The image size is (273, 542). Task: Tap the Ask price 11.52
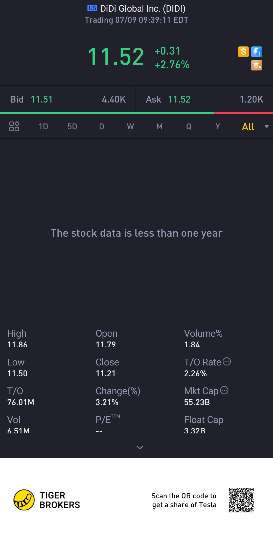click(x=179, y=99)
